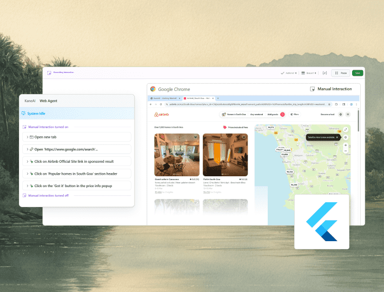Screen dimensions: 384x292
Task: Click the airbnb URL address bar
Action: pyautogui.click(x=247, y=104)
